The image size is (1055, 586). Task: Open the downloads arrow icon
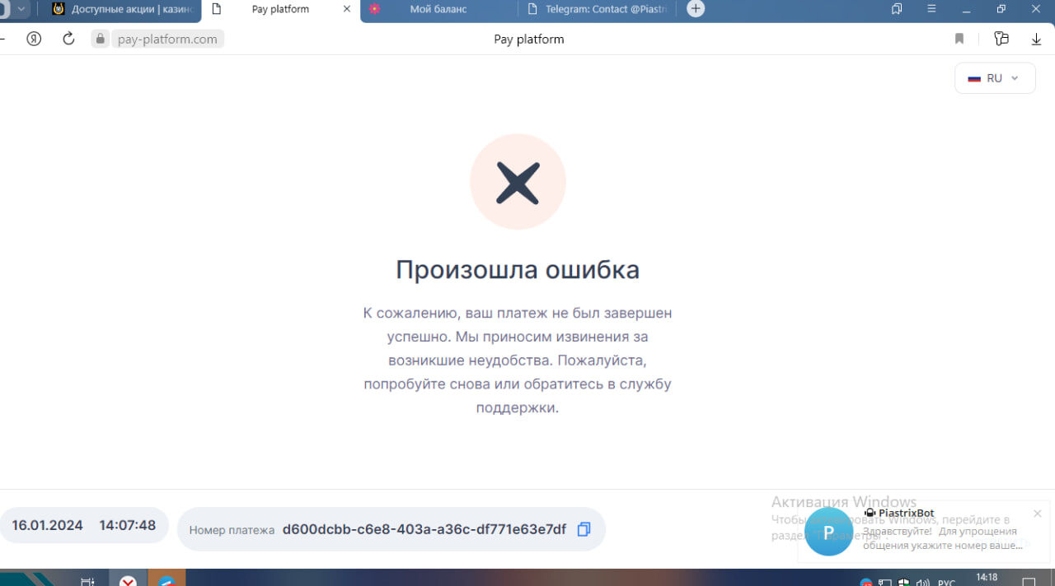tap(1036, 39)
